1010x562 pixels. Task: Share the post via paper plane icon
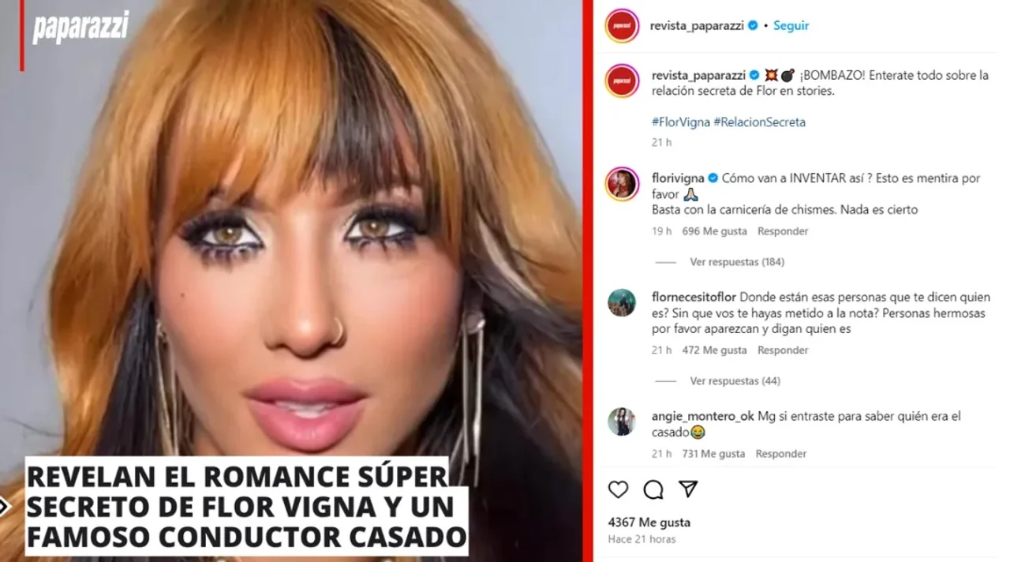(688, 489)
